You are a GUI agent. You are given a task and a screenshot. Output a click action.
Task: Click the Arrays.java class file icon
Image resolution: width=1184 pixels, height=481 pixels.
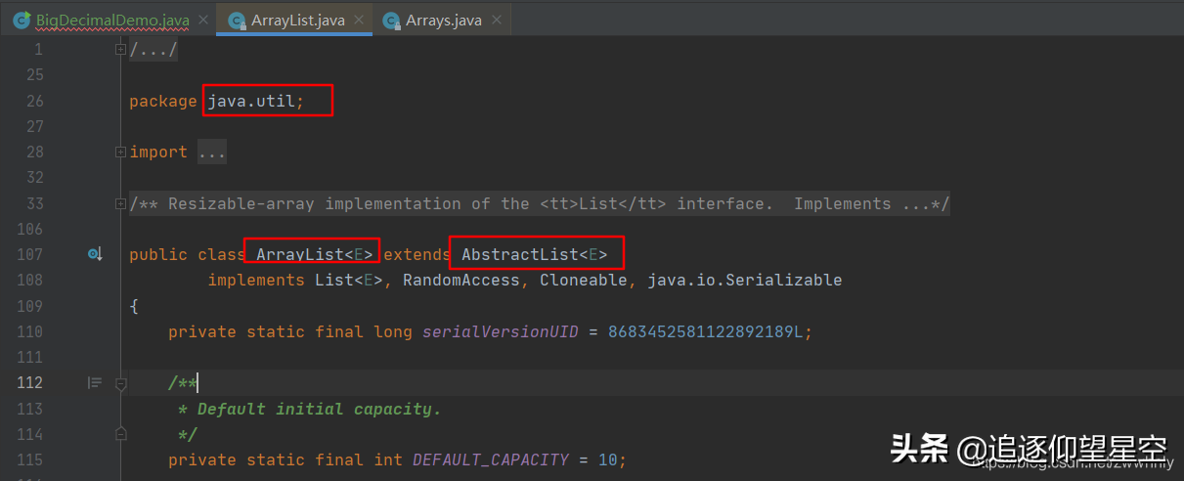(392, 20)
